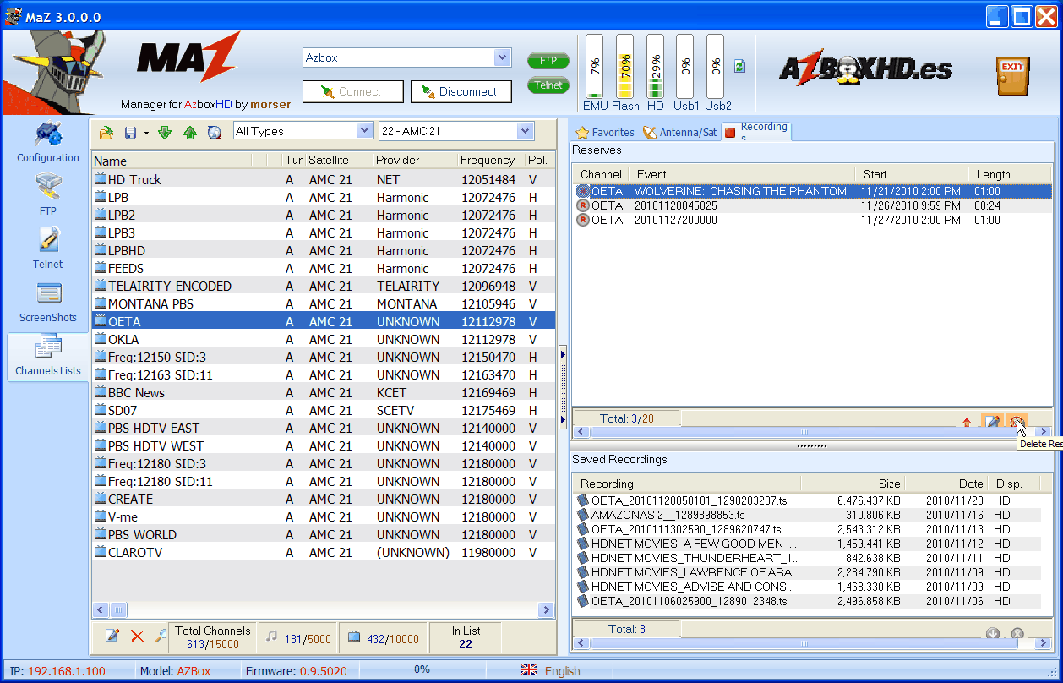Click the red X delete channel icon

[137, 636]
